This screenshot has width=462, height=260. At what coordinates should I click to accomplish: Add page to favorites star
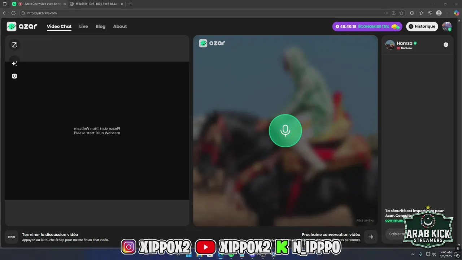(401, 13)
